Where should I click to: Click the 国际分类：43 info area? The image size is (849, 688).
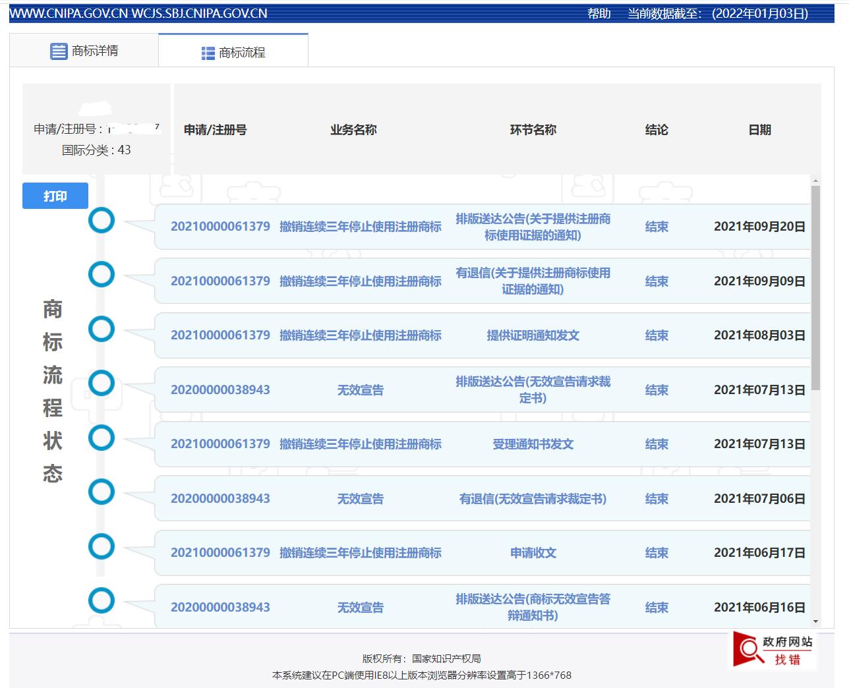click(x=96, y=150)
